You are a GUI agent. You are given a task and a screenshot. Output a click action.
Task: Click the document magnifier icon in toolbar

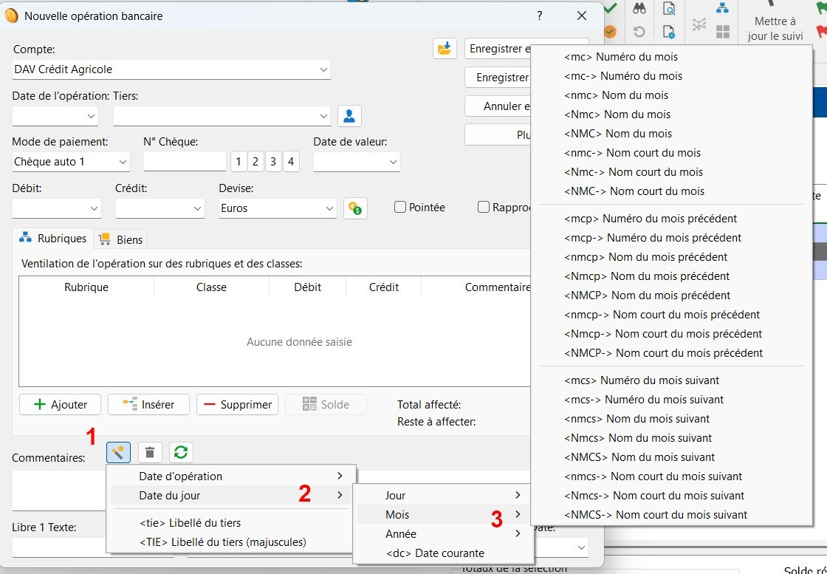tap(669, 8)
